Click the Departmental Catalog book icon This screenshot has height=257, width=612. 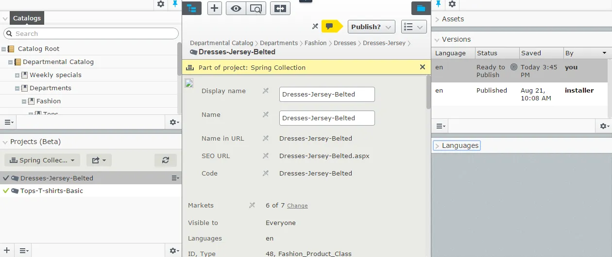[17, 62]
